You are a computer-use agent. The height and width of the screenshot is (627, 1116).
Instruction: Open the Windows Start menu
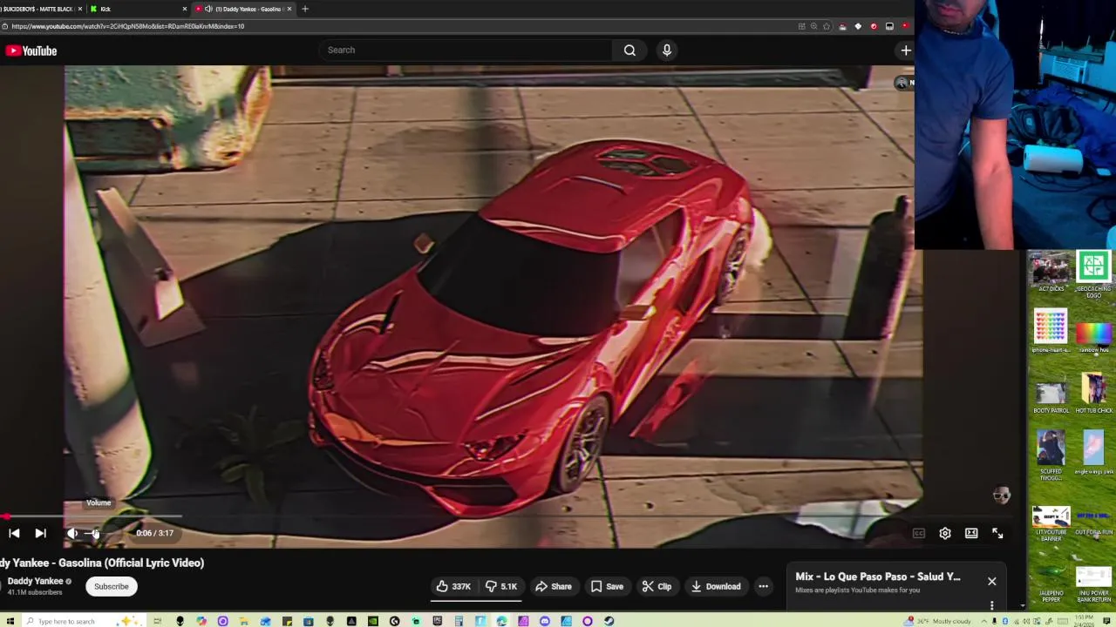[x=9, y=621]
